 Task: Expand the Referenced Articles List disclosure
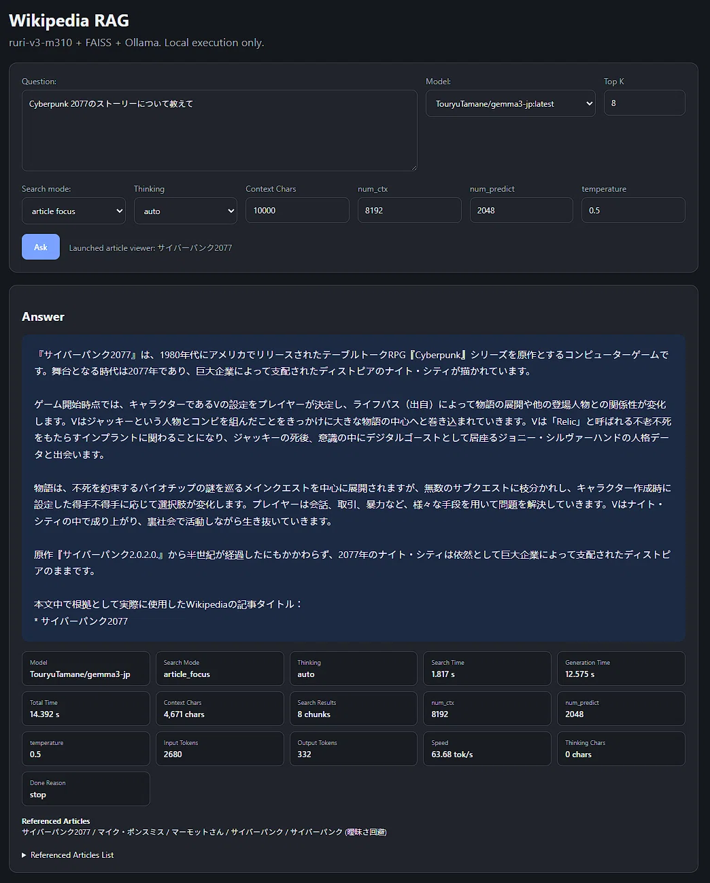tap(68, 855)
